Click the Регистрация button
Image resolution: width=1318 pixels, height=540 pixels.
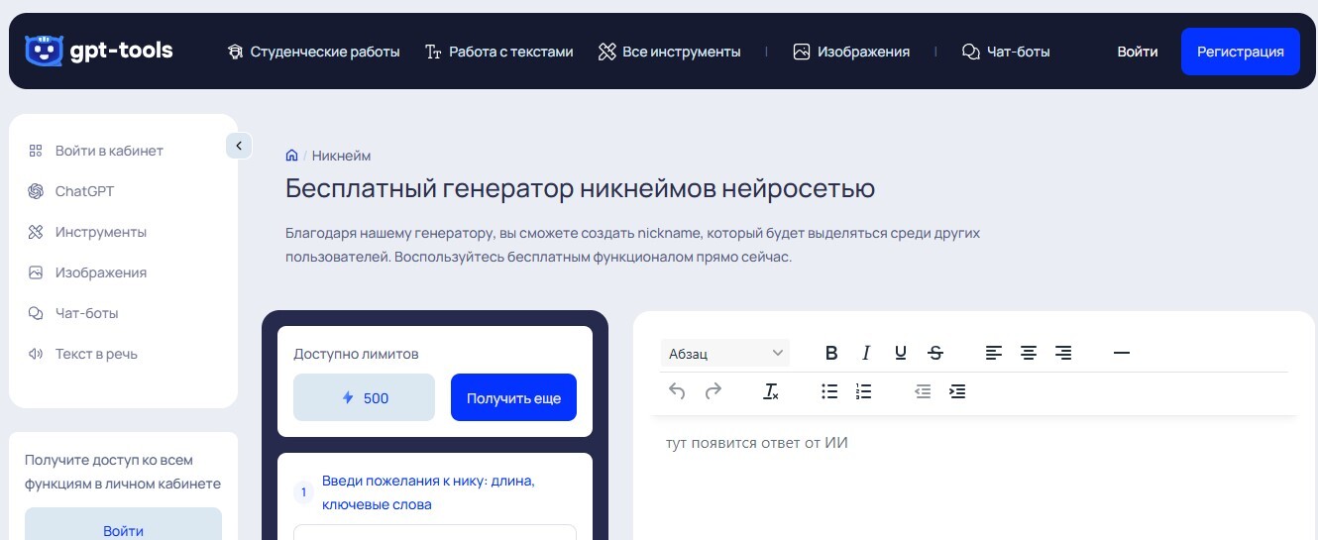(x=1241, y=52)
